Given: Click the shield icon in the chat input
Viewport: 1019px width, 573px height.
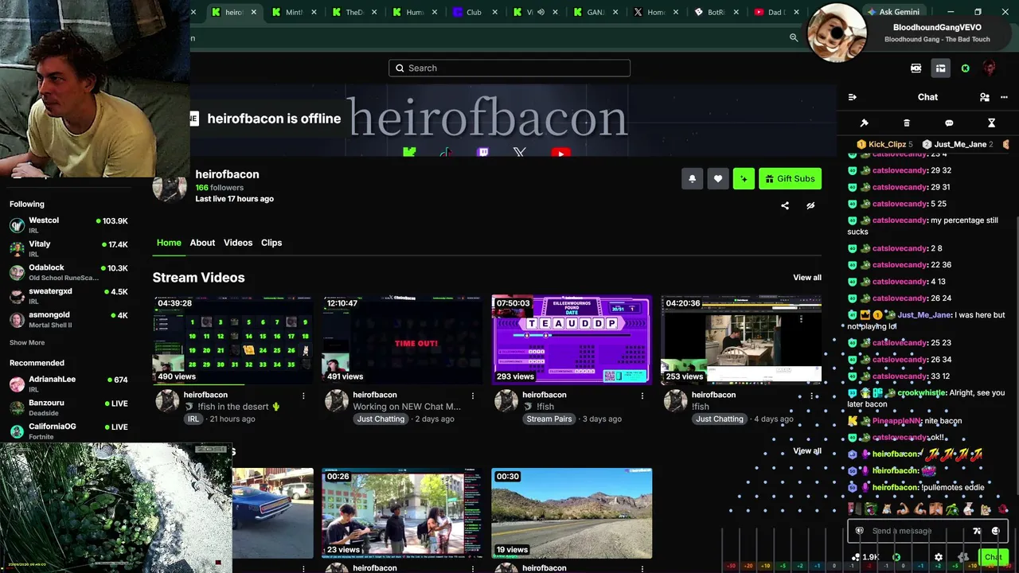Looking at the screenshot, I should pos(860,531).
